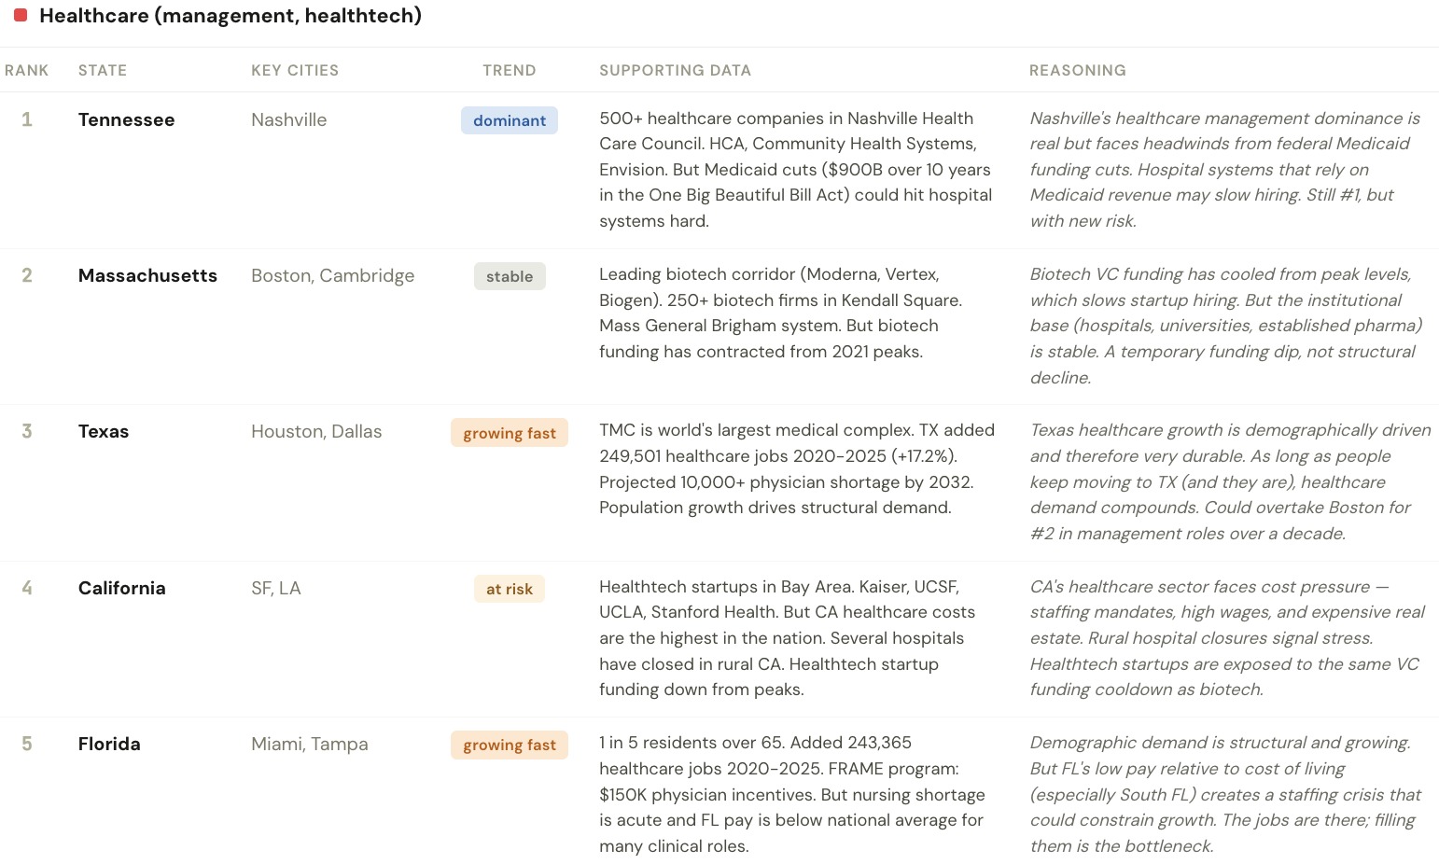
Task: Click the growing fast badge for Florida
Action: pos(509,745)
